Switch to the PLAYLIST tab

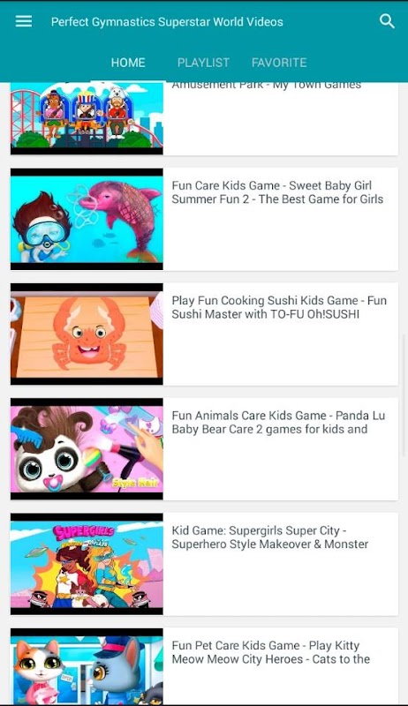coord(203,63)
